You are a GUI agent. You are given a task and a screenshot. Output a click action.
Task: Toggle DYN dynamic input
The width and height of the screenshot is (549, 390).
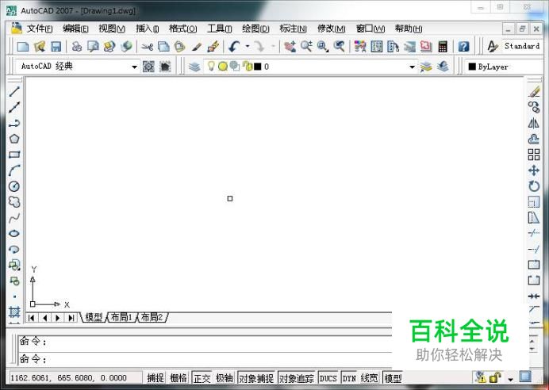point(349,378)
